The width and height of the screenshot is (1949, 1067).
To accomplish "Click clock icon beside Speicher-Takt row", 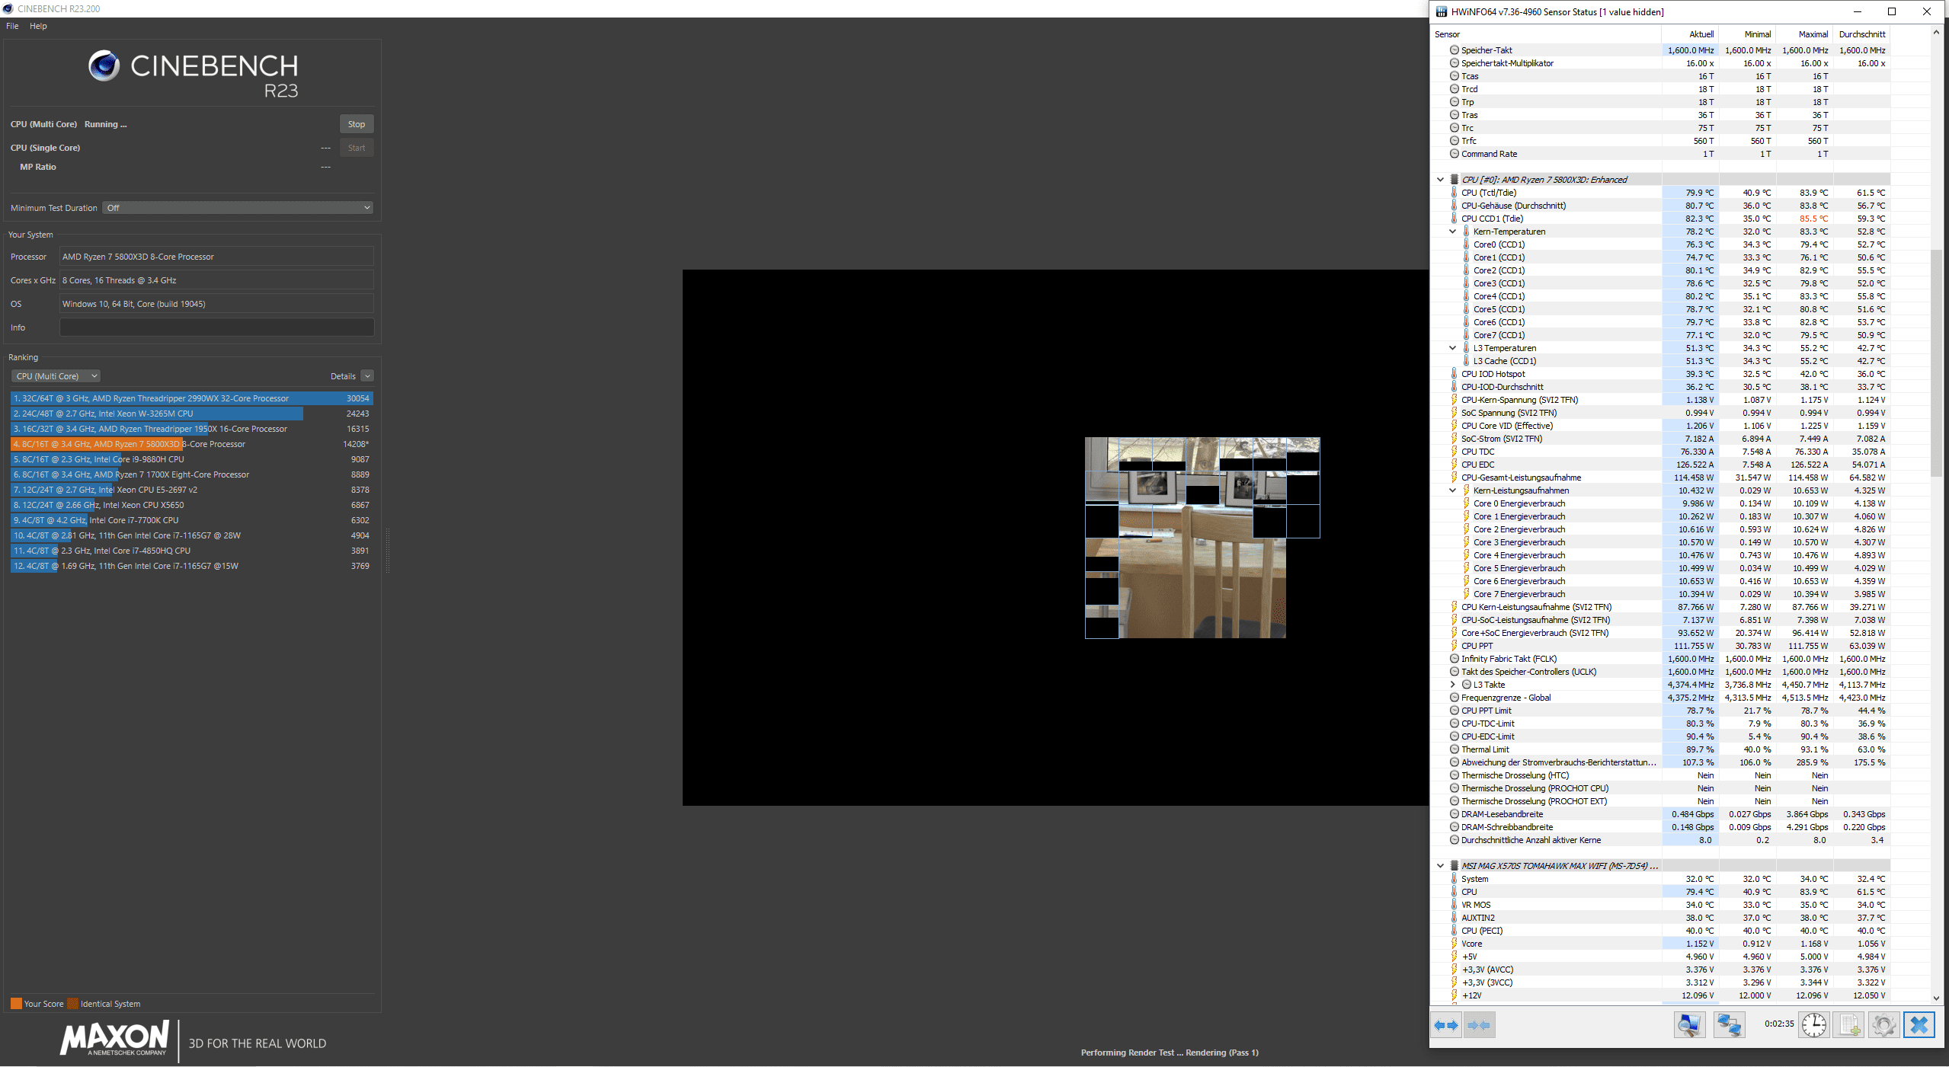I will click(1455, 50).
